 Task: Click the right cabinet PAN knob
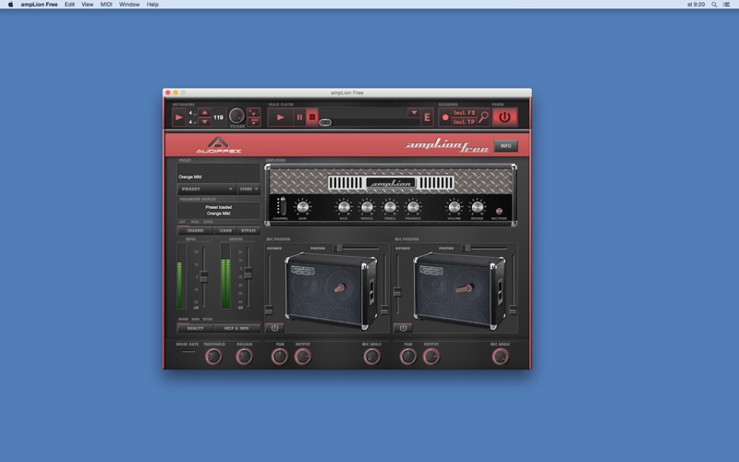tap(408, 357)
